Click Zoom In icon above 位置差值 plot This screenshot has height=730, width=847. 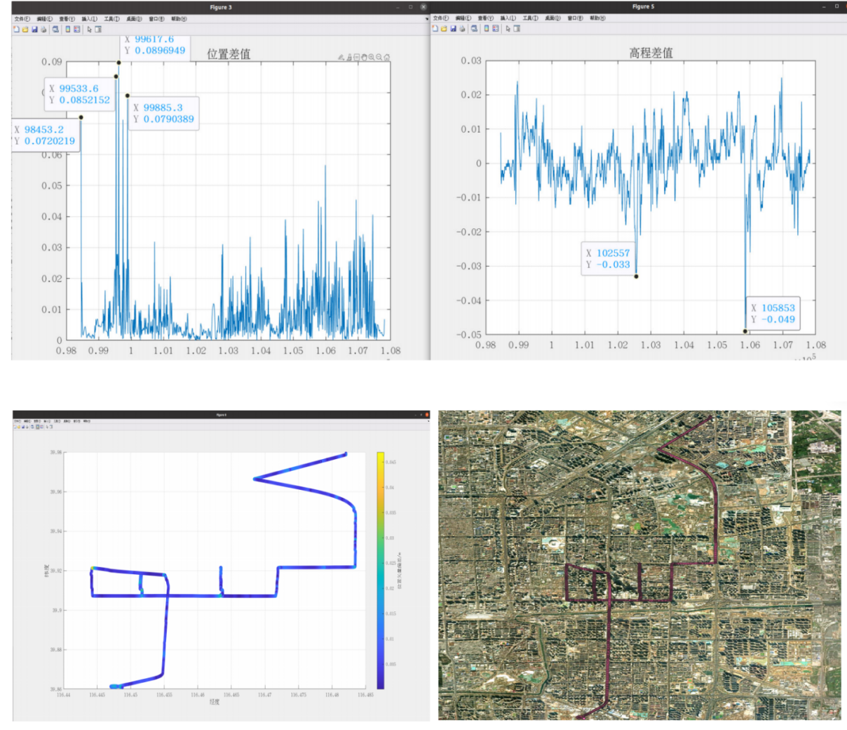tap(372, 58)
